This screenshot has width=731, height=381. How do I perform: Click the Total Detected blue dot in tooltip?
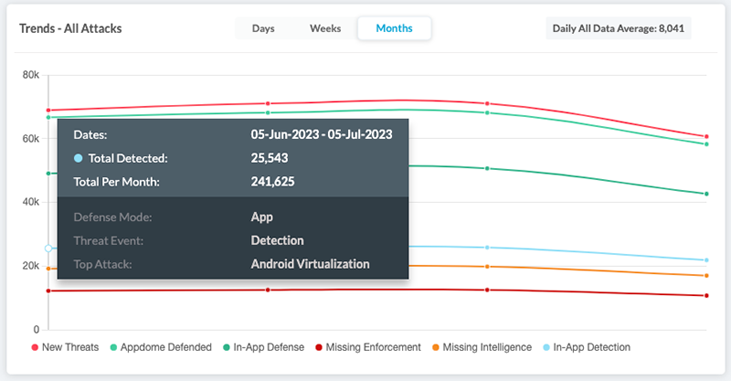pyautogui.click(x=79, y=158)
